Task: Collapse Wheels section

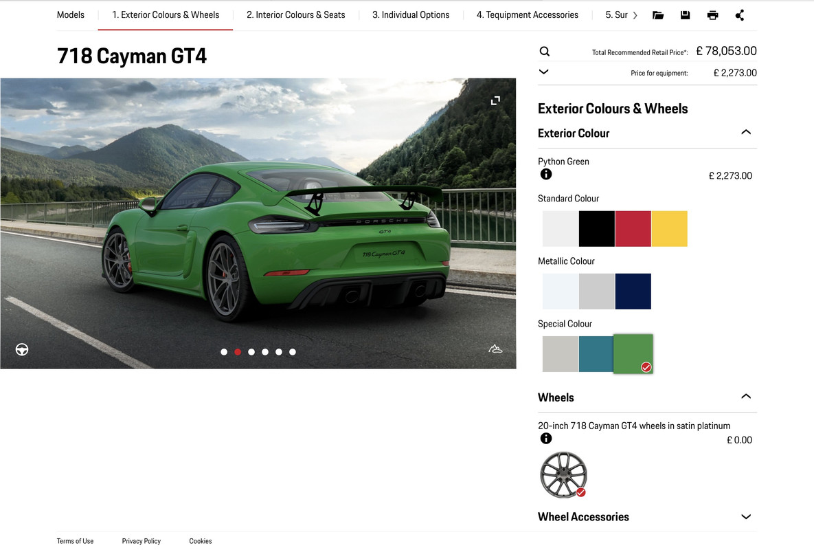Action: [x=746, y=396]
